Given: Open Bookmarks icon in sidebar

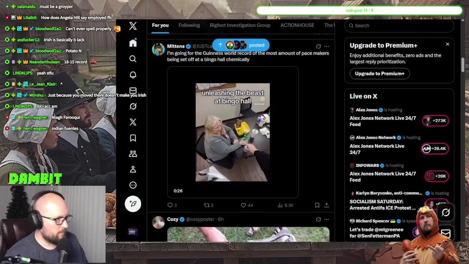Looking at the screenshot, I should [x=133, y=138].
